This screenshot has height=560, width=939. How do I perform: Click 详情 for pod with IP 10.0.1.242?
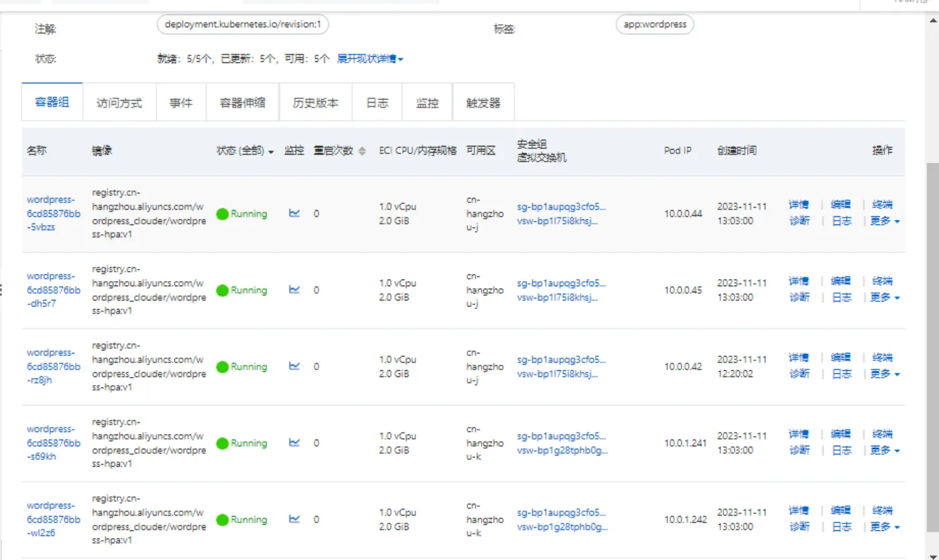(x=799, y=510)
